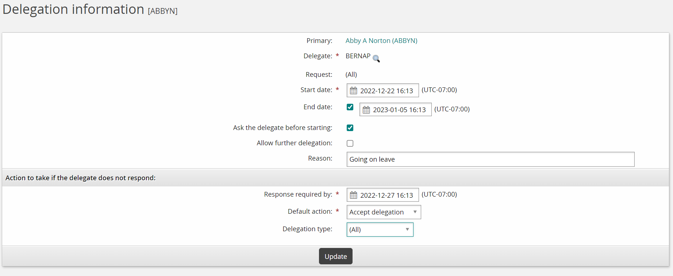Enable Allow further delegation checkbox
Image resolution: width=673 pixels, height=276 pixels.
tap(350, 143)
